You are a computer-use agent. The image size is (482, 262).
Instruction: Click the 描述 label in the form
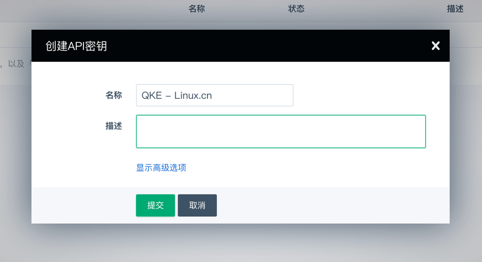(113, 126)
